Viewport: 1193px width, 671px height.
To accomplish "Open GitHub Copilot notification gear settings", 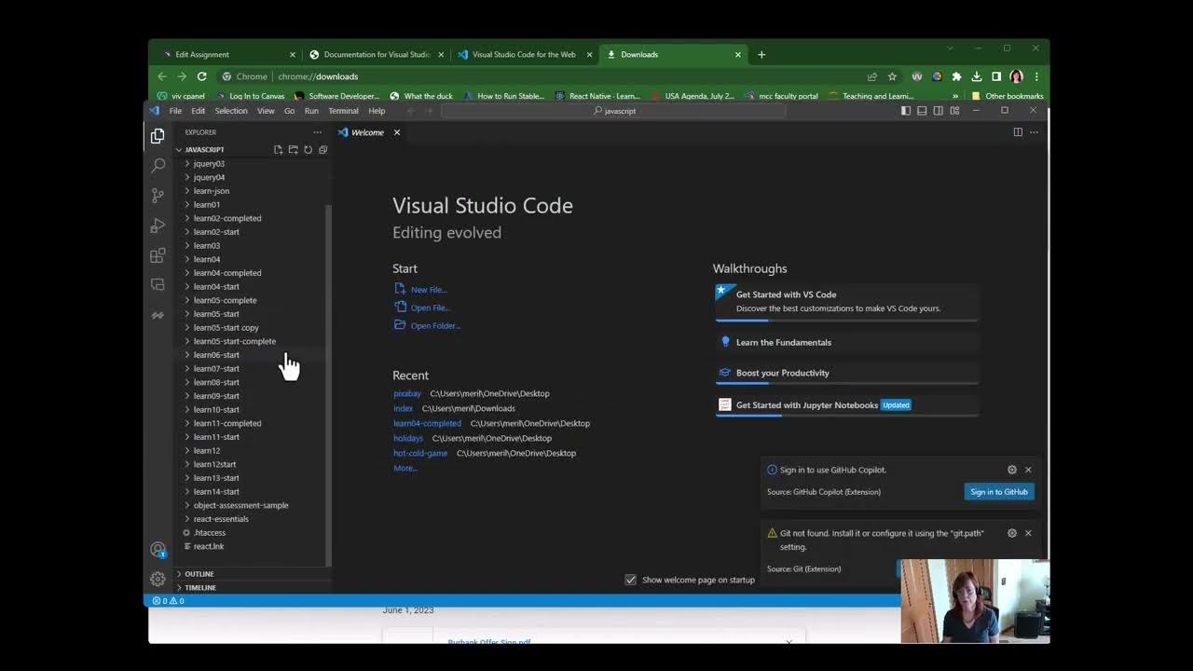I will [x=1012, y=470].
